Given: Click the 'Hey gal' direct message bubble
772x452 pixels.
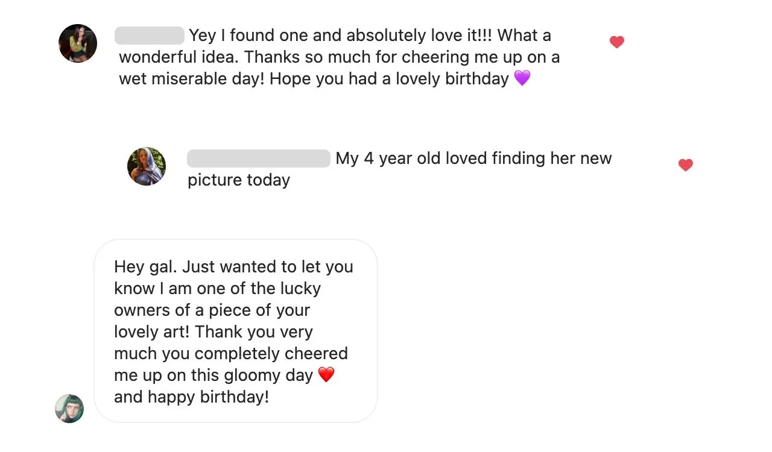Looking at the screenshot, I should pyautogui.click(x=236, y=331).
